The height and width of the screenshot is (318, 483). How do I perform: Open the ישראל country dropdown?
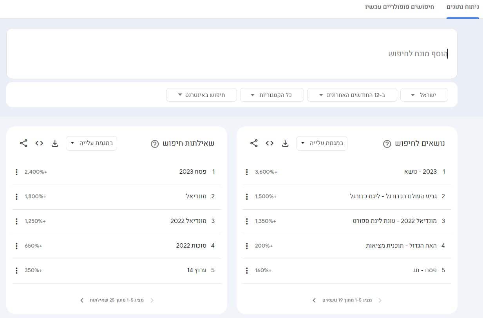click(424, 95)
